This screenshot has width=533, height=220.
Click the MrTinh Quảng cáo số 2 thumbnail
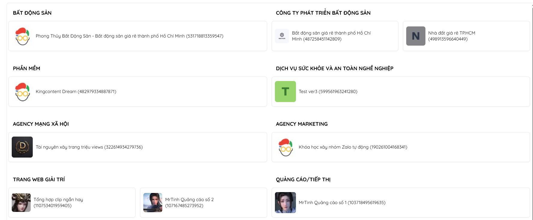click(x=153, y=203)
